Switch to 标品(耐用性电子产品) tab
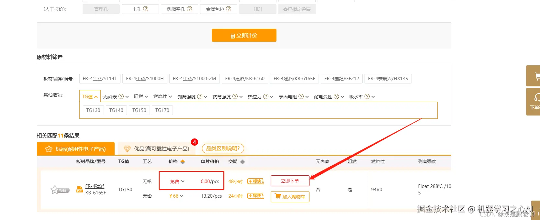 tap(76, 149)
